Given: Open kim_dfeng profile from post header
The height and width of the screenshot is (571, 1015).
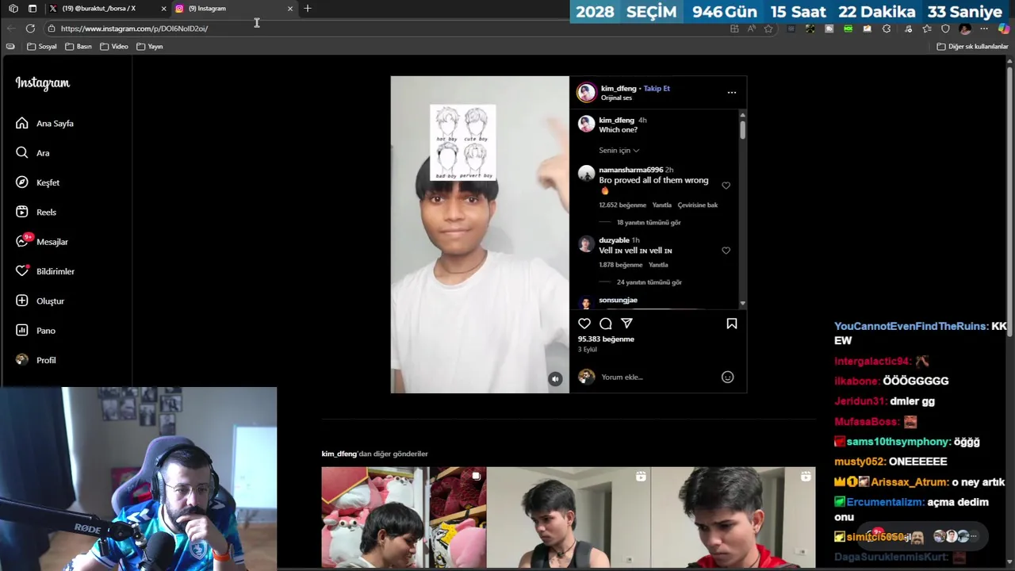Looking at the screenshot, I should [619, 89].
